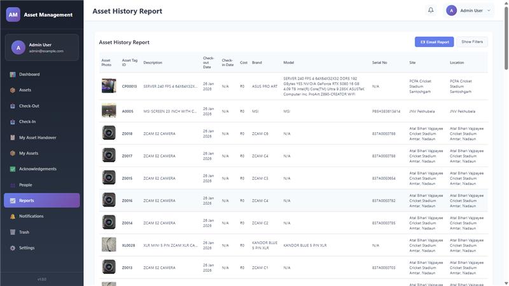
Task: Click Serial No column header
Action: (x=379, y=62)
